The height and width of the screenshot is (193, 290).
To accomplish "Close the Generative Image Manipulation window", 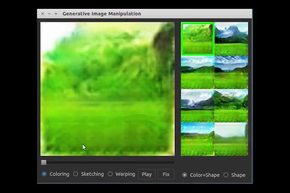I will coord(42,13).
